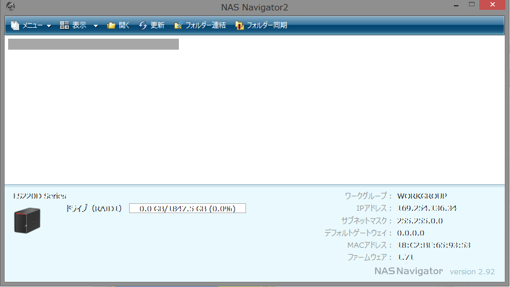Open the 表示 label
510x287 pixels.
79,25
